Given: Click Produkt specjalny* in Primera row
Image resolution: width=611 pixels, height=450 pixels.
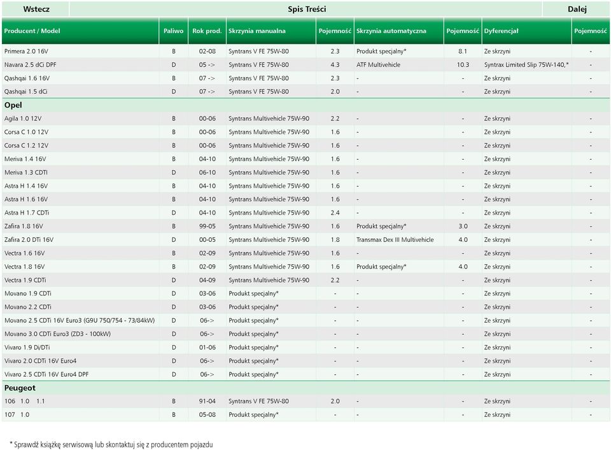Looking at the screenshot, I should (x=381, y=51).
